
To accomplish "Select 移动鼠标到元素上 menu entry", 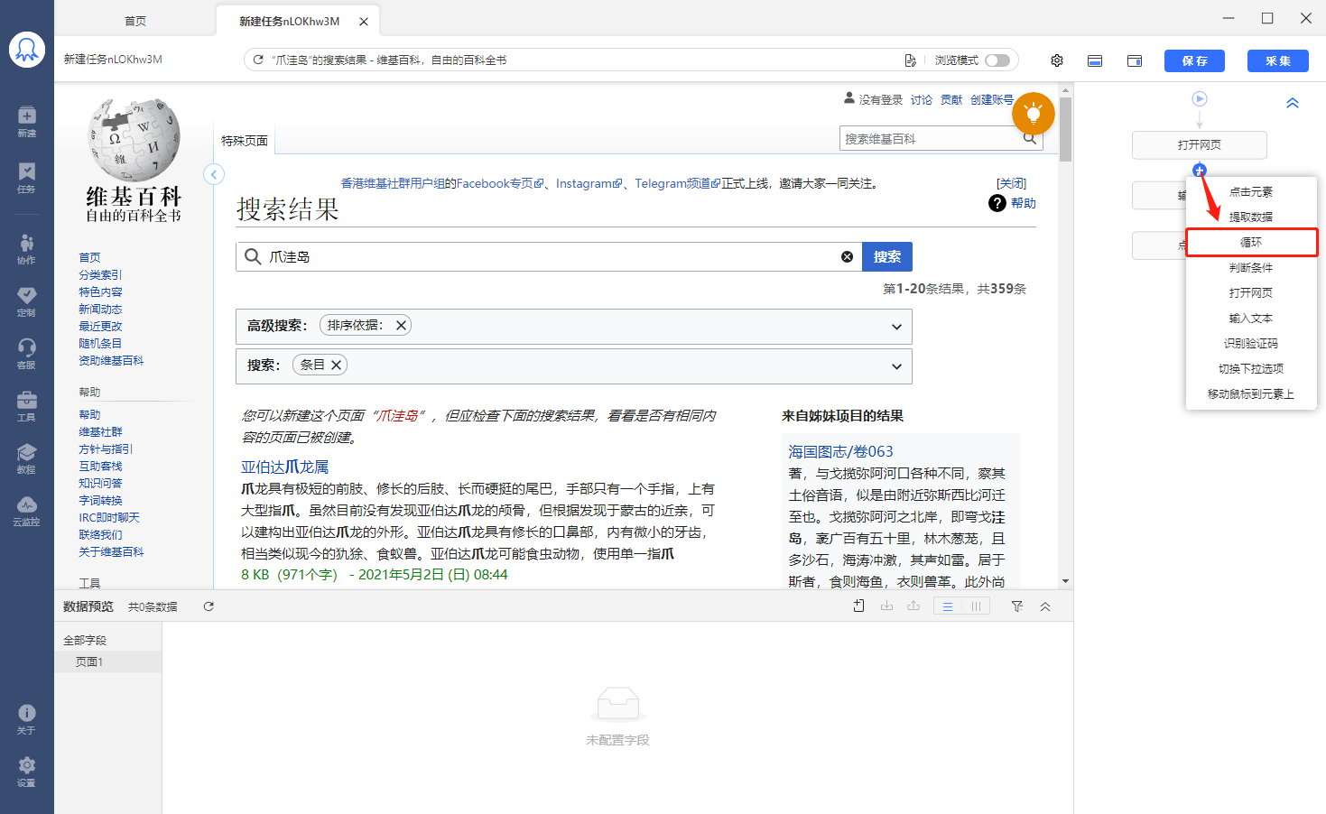I will pyautogui.click(x=1251, y=393).
